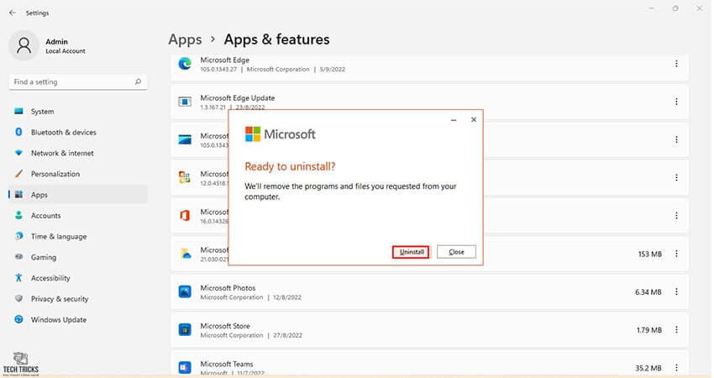The width and height of the screenshot is (714, 378).
Task: Open Network & internet settings
Action: (78, 154)
